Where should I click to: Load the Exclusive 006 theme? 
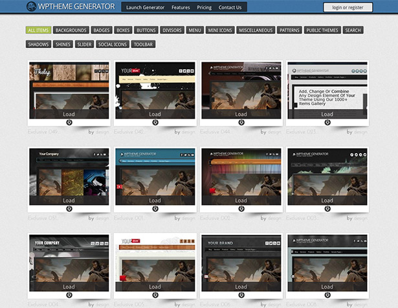coord(241,287)
